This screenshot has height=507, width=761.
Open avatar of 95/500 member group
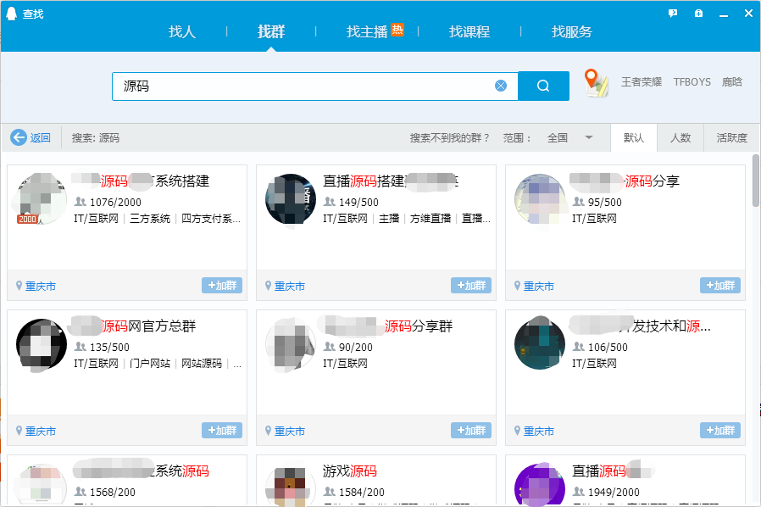(x=539, y=198)
